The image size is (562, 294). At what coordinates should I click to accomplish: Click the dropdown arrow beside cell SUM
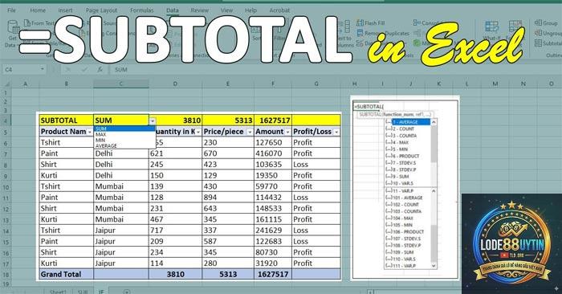[x=153, y=121]
